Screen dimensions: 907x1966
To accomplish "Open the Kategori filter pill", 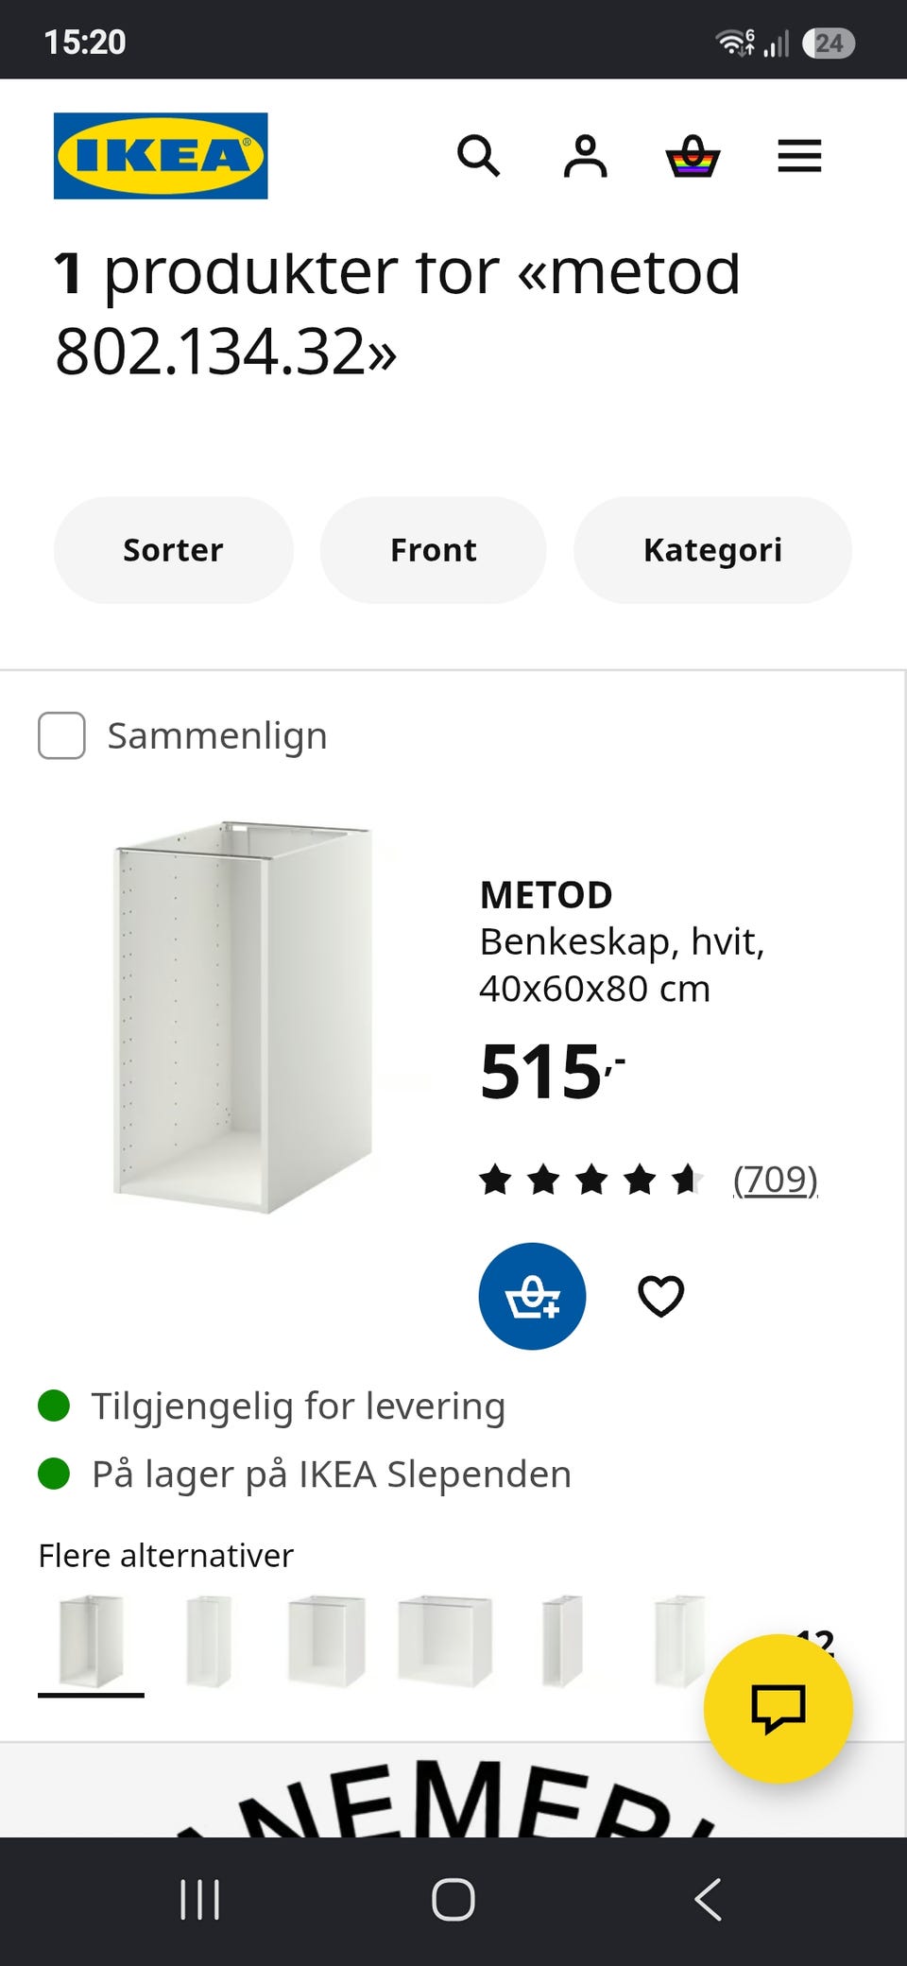I will [712, 550].
